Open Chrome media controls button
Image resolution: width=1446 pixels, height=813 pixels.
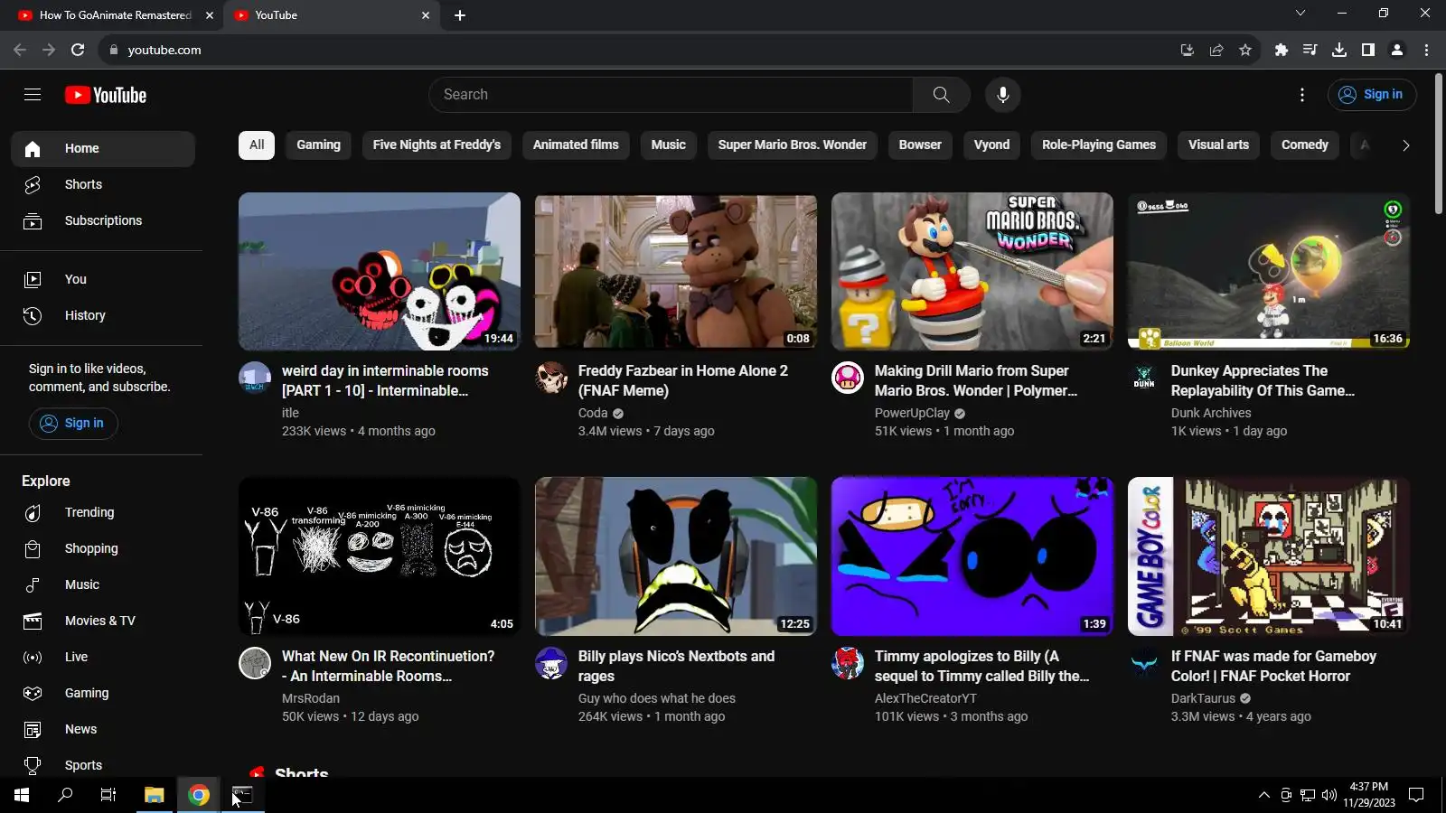(1310, 50)
